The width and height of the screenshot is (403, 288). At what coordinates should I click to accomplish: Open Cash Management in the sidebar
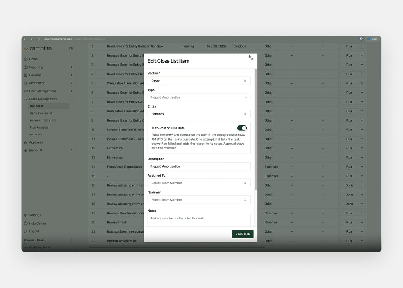pos(48,91)
